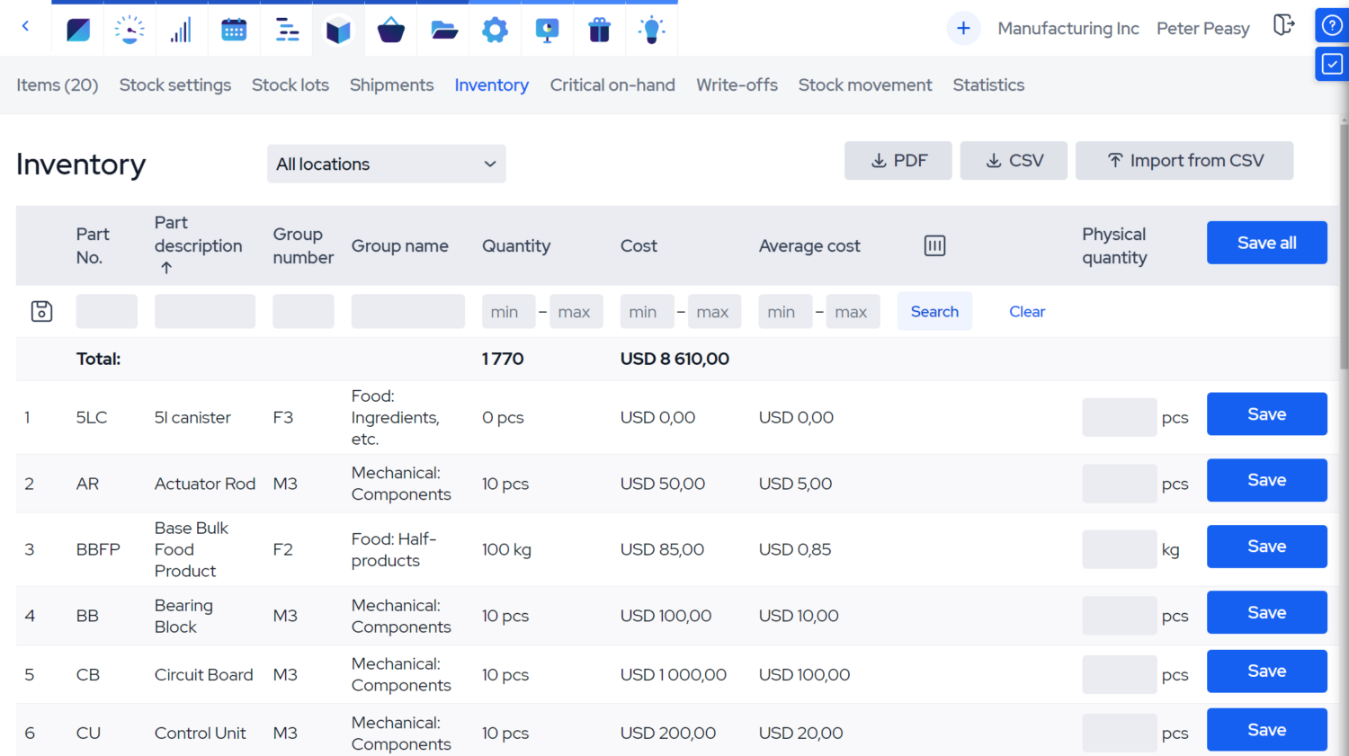Toggle the Part description sort order
The image size is (1349, 756).
[166, 266]
